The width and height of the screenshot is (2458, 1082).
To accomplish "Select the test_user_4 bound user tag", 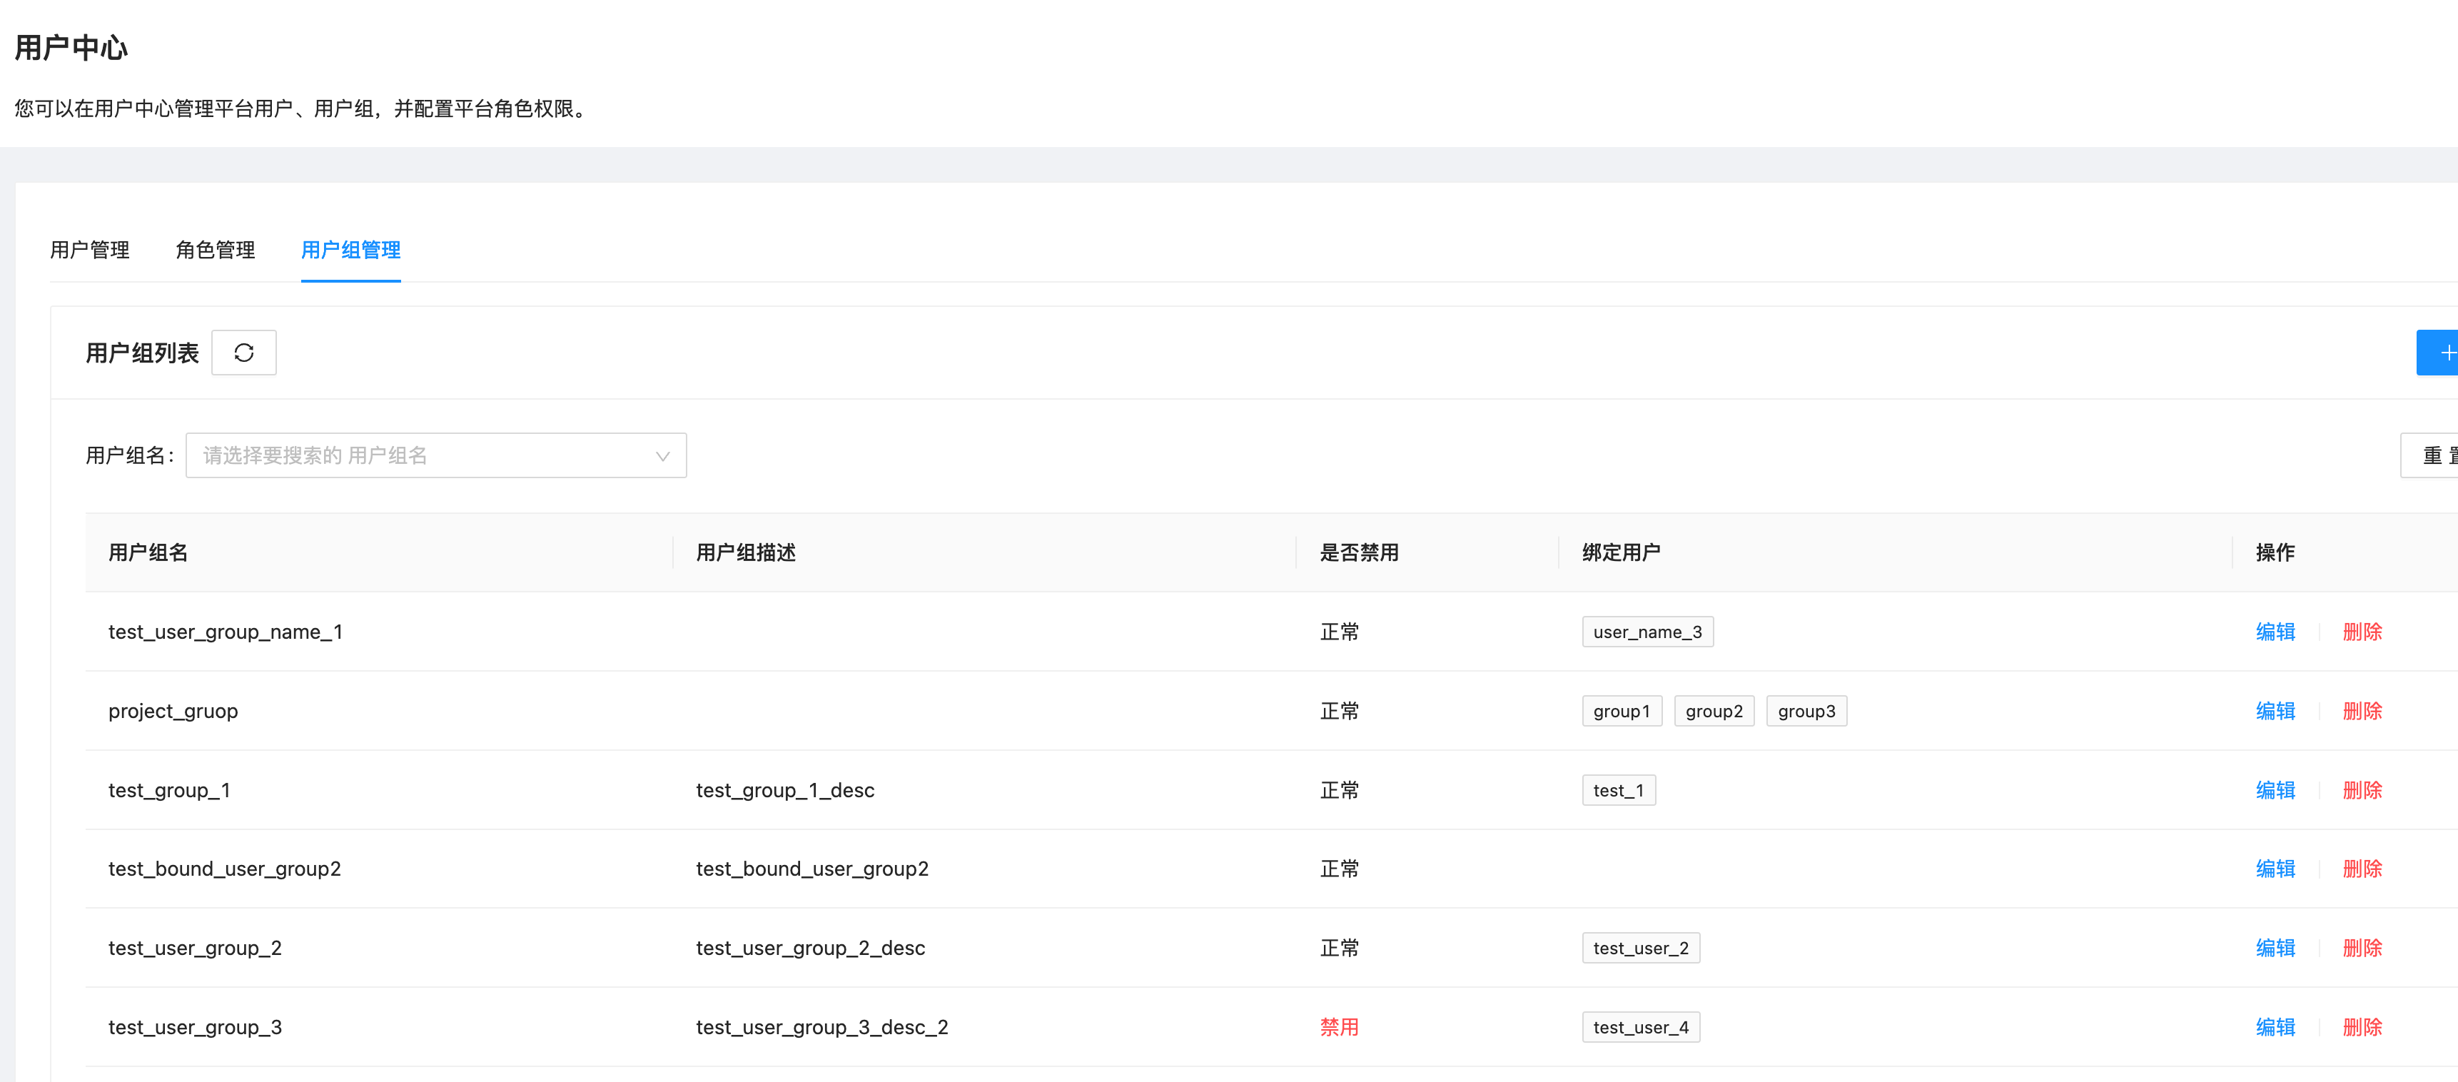I will [1642, 1026].
